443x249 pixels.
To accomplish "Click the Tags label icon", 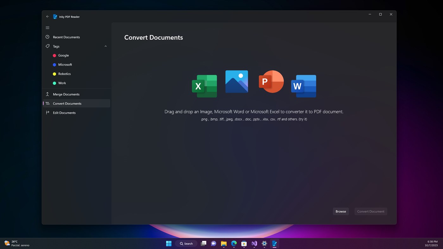I will coord(47,46).
